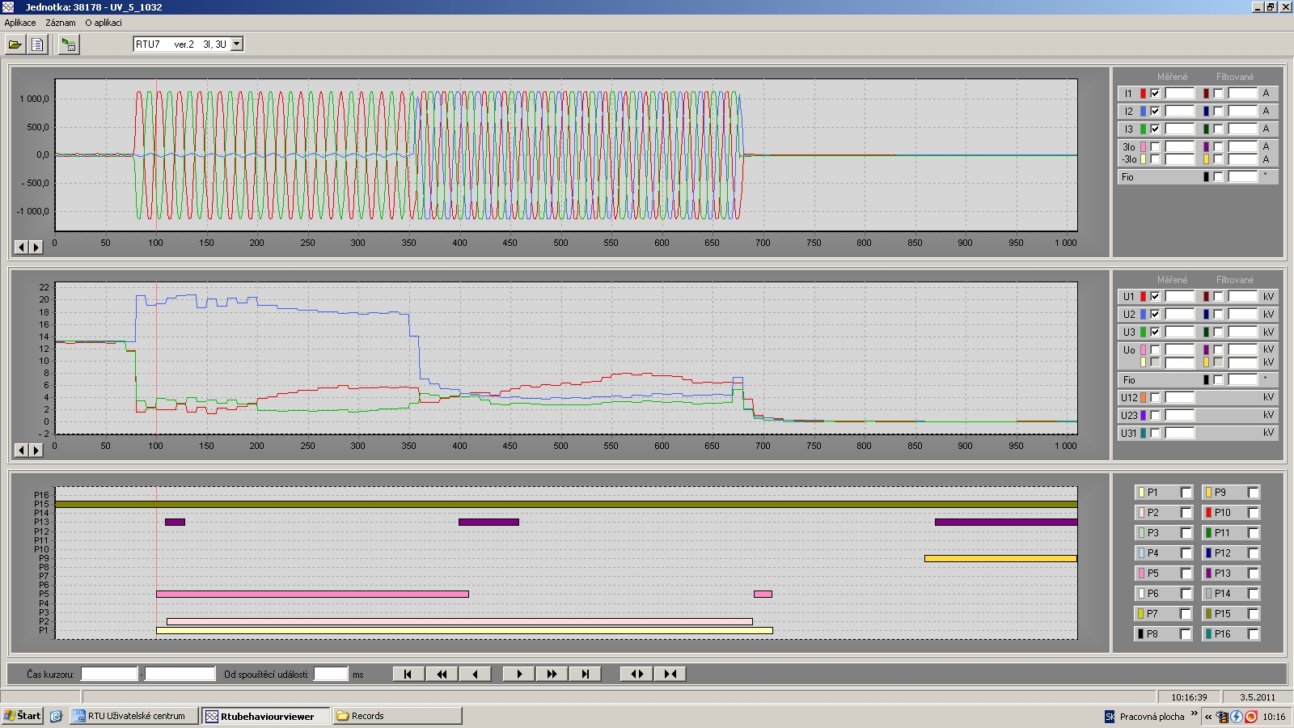Click the document list toolbar icon
Screen dimensions: 1294x728
click(x=37, y=44)
